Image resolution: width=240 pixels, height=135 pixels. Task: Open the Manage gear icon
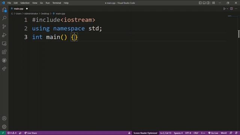point(4,127)
